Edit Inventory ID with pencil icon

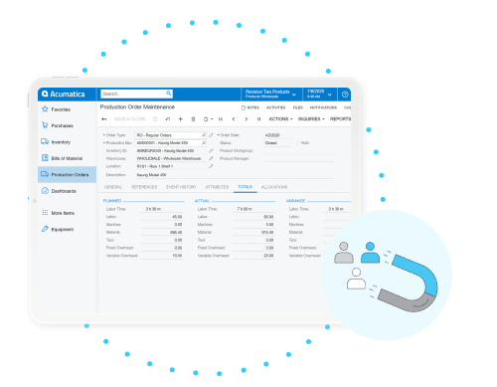(211, 151)
